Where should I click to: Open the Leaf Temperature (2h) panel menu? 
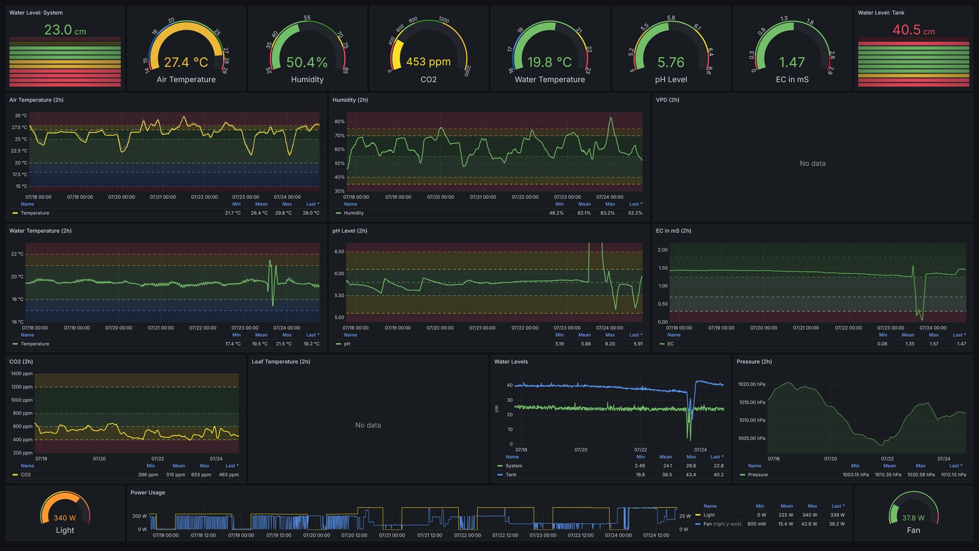click(280, 362)
